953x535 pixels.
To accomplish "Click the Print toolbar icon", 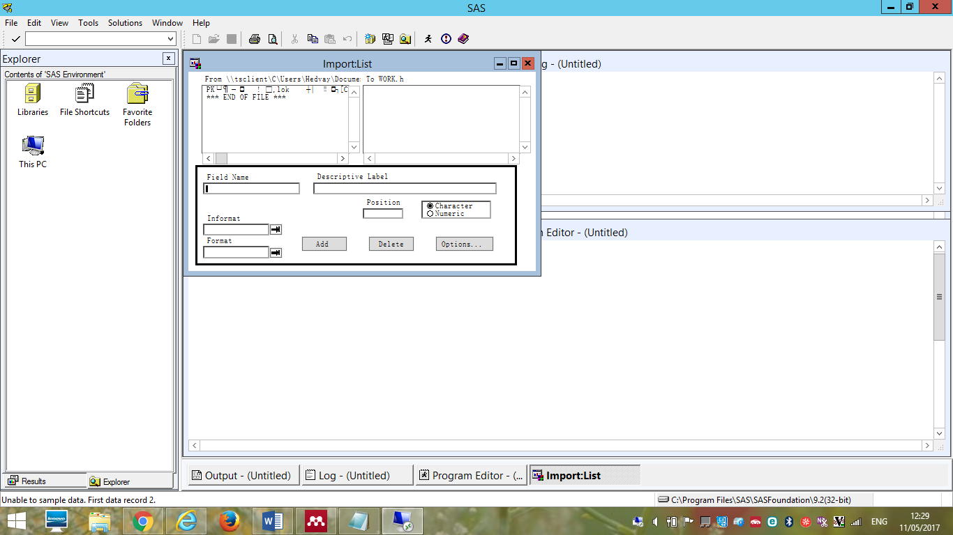I will [255, 39].
